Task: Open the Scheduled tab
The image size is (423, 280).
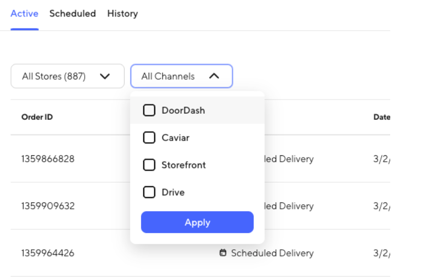Action: 72,14
